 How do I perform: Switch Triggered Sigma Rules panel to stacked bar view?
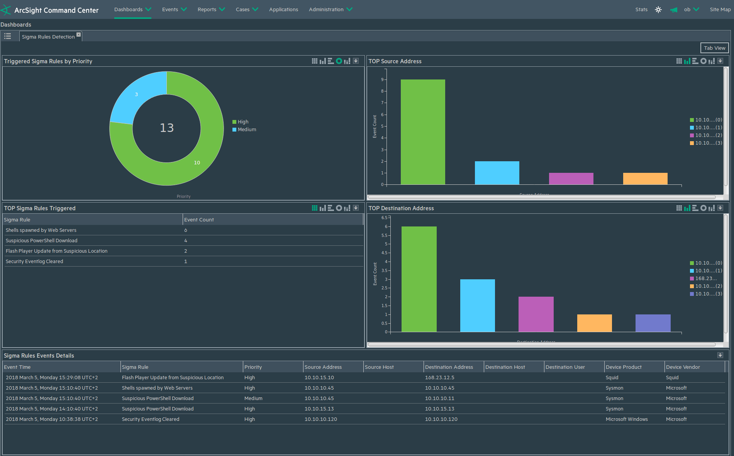347,61
